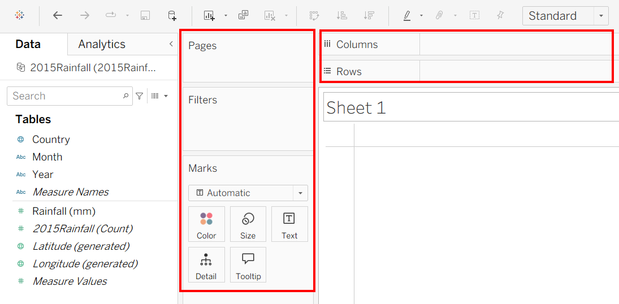619x304 pixels.
Task: Click the Group Members paperclip icon
Action: (x=439, y=16)
